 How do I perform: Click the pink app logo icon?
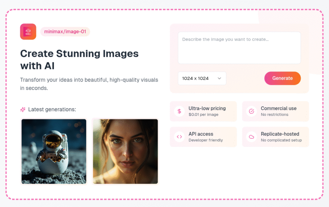point(28,32)
